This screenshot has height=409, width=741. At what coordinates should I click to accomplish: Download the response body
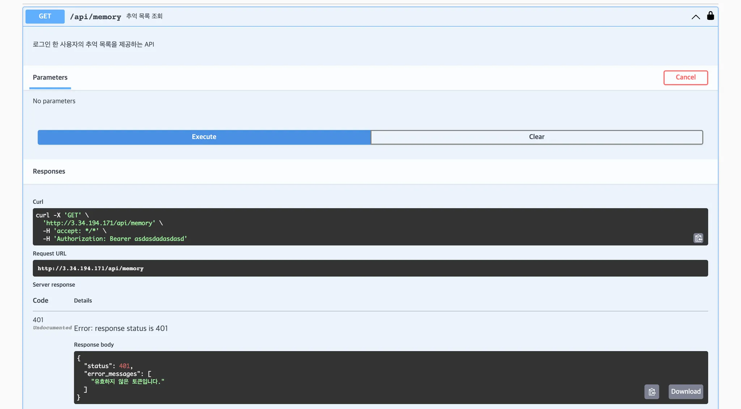coord(686,392)
